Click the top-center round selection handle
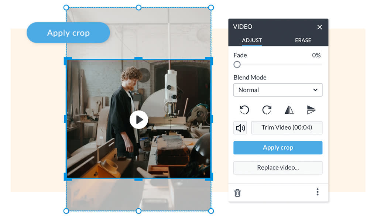Screen dimensions: 377x219 point(139,7)
